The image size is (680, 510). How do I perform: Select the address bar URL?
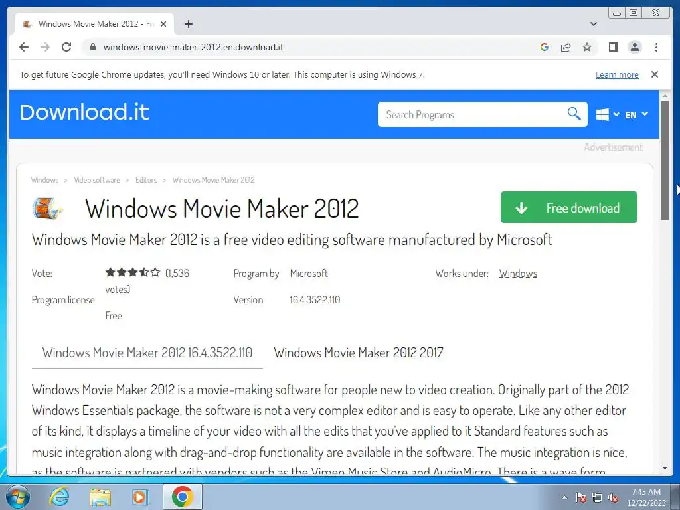pos(193,47)
